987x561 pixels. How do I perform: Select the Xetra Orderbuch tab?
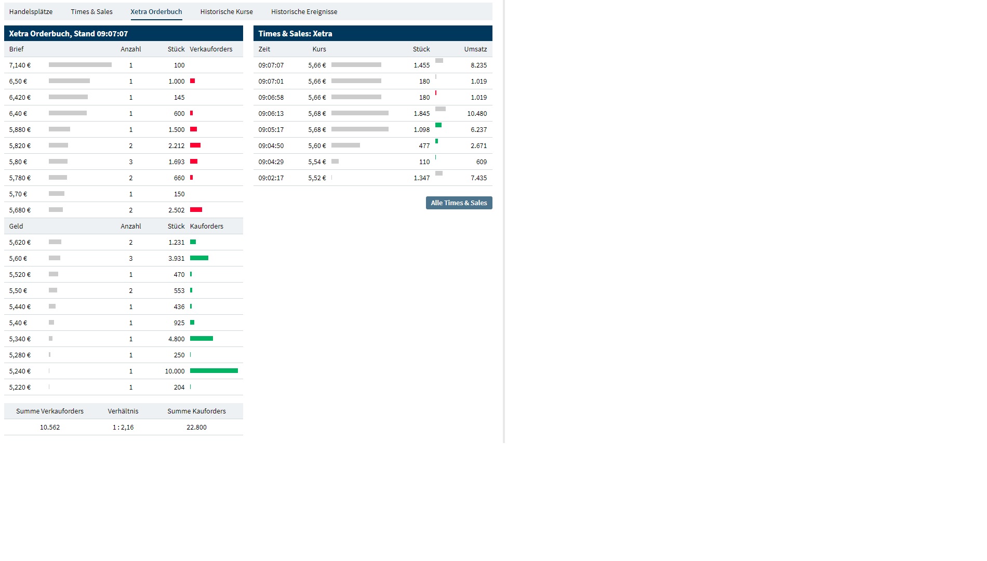point(156,11)
